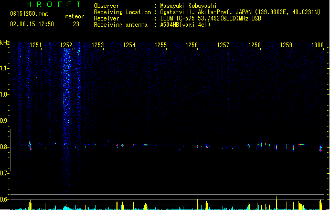Click the 0.8 kHz frequency label
The image size is (330, 210).
(x=5, y=147)
